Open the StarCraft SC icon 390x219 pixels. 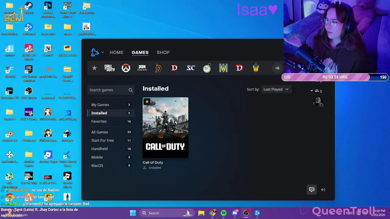pos(191,68)
